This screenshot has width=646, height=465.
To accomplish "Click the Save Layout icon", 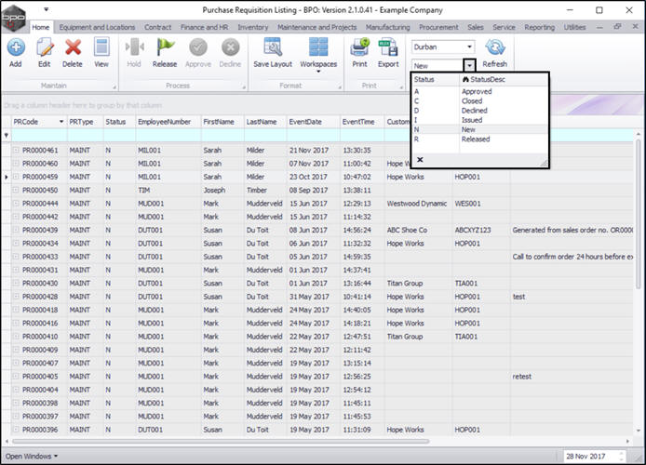I will point(272,47).
